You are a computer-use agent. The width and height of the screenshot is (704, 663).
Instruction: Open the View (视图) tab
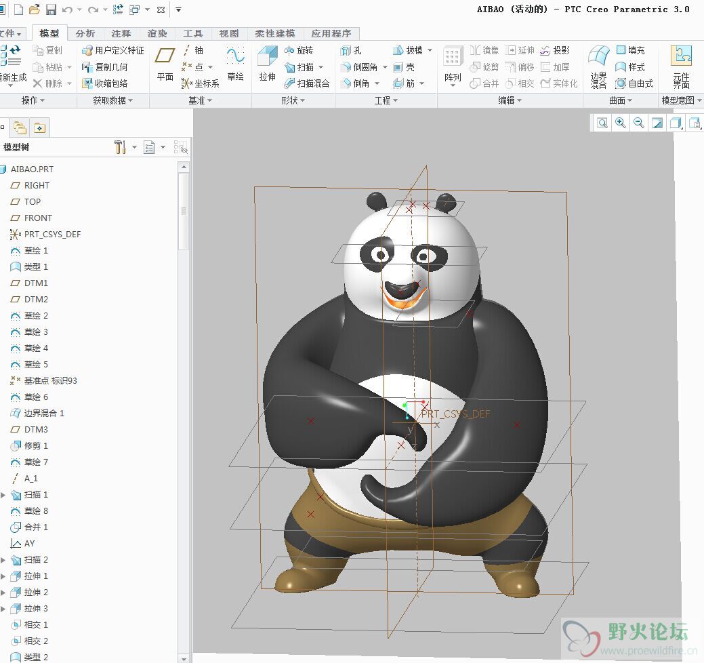tap(229, 34)
